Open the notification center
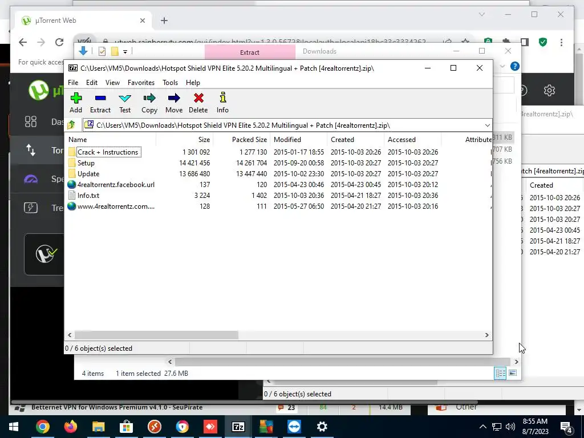The image size is (584, 438). [x=566, y=427]
